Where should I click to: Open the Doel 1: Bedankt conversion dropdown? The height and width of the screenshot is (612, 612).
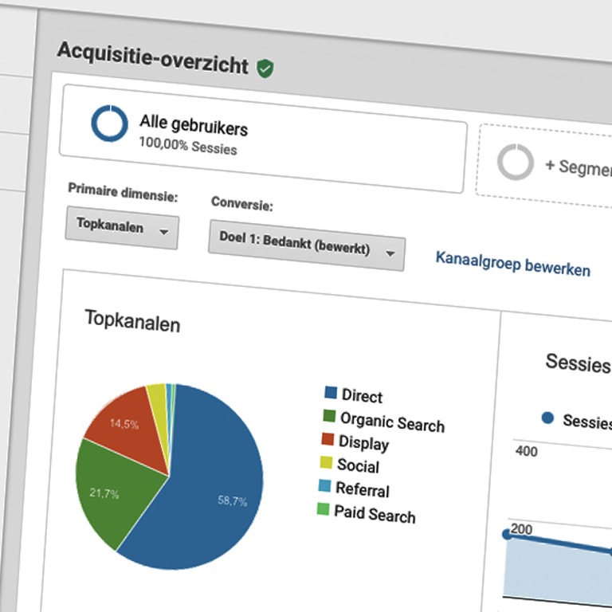pyautogui.click(x=307, y=245)
